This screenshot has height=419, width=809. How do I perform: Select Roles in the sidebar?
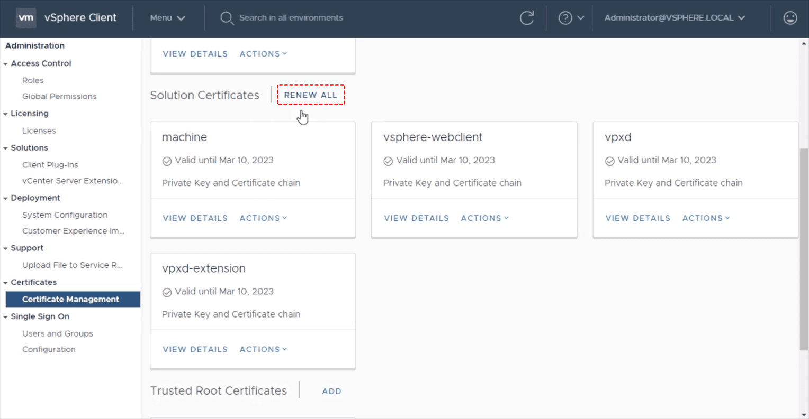coord(33,80)
